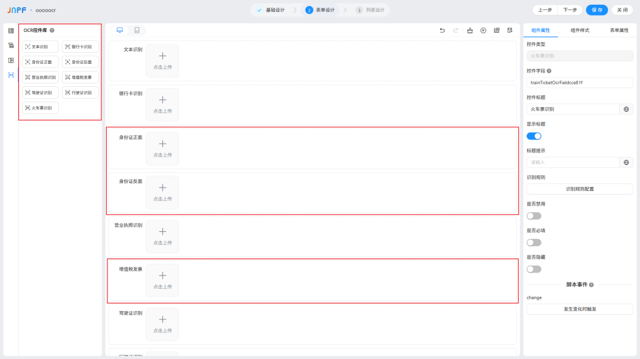Preview the form with play icon

pos(484,30)
